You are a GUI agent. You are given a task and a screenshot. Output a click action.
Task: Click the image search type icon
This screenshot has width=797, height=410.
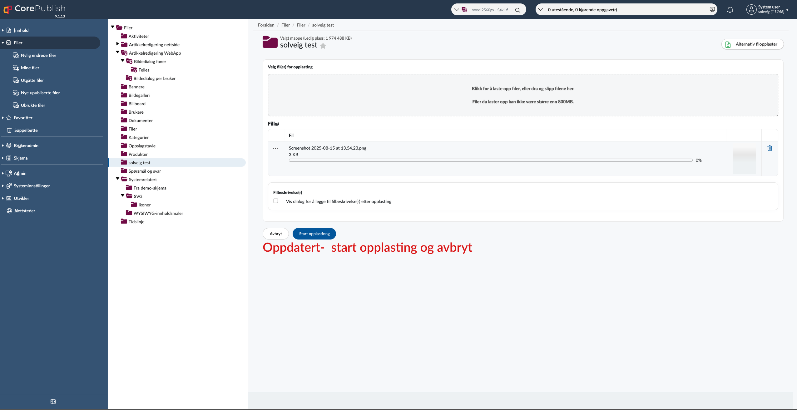click(464, 10)
